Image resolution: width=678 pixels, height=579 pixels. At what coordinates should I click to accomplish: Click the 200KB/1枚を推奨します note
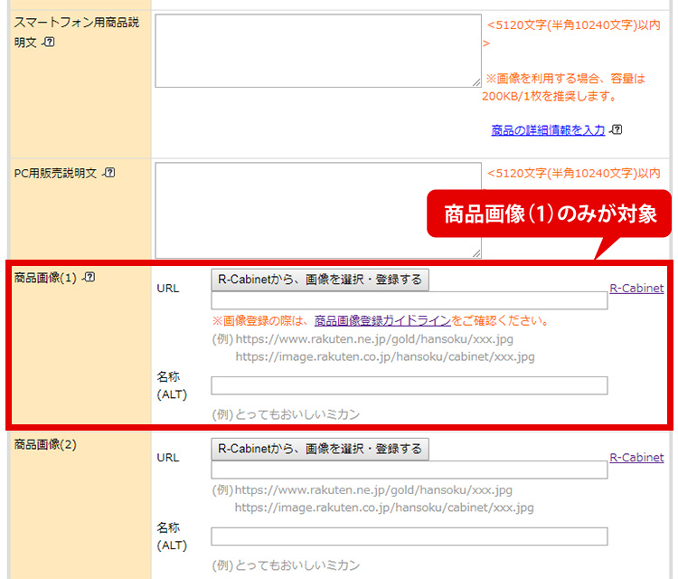tap(549, 96)
